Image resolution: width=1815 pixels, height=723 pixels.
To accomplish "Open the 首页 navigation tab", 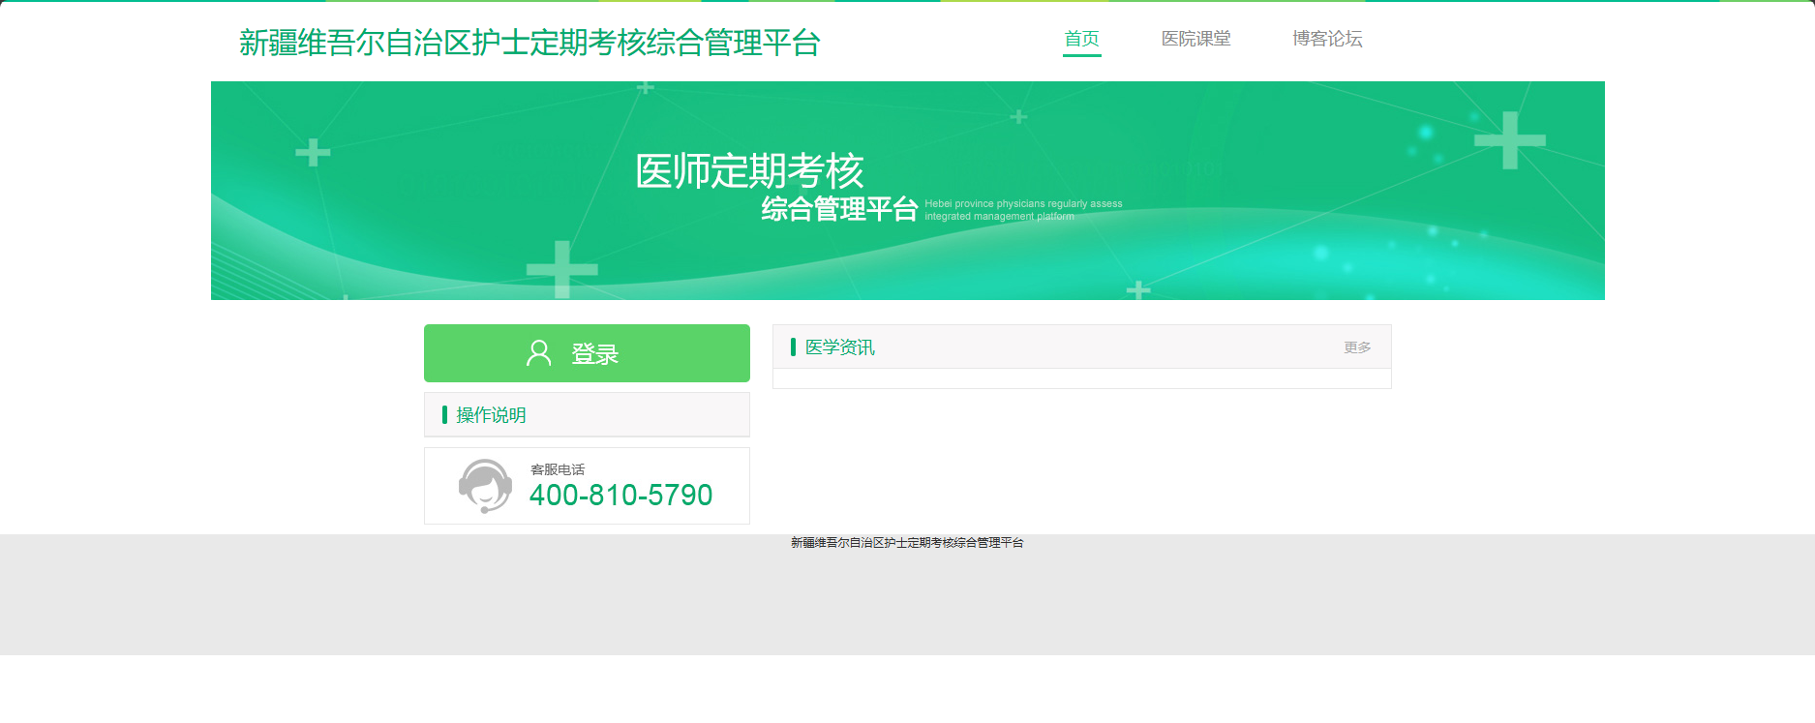I will (1081, 39).
